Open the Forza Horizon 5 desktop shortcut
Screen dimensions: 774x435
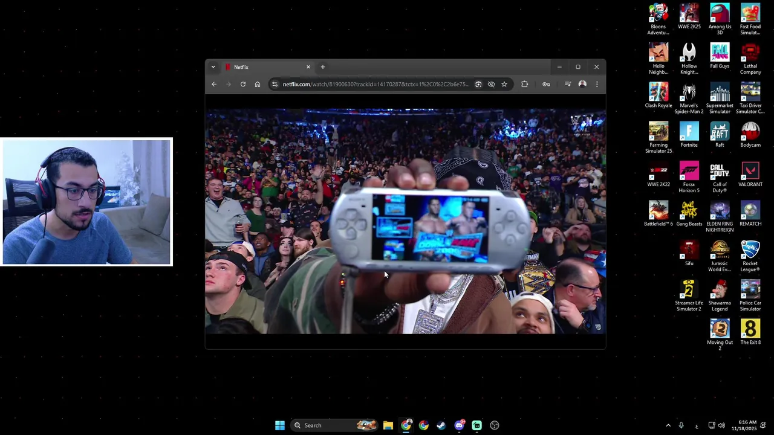tap(689, 178)
